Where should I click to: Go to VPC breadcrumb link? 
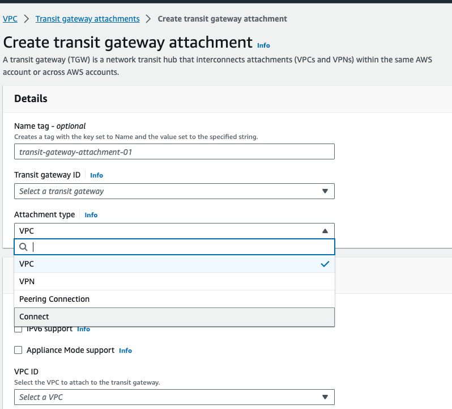10,19
